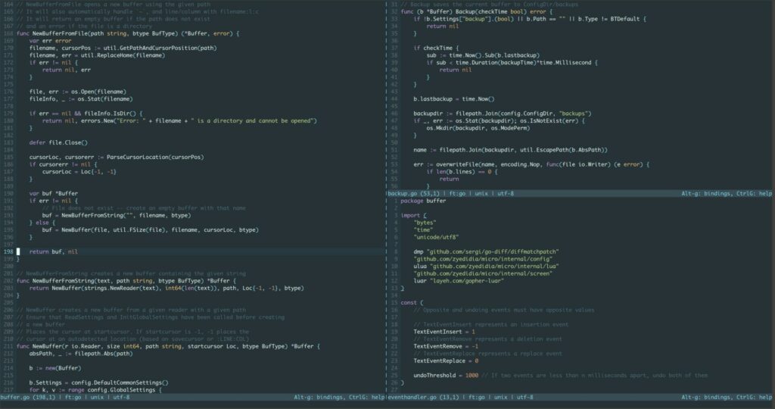The height and width of the screenshot is (409, 775).
Task: Click the ParseCursorLocation(cursorPos) line
Action: tap(116, 158)
